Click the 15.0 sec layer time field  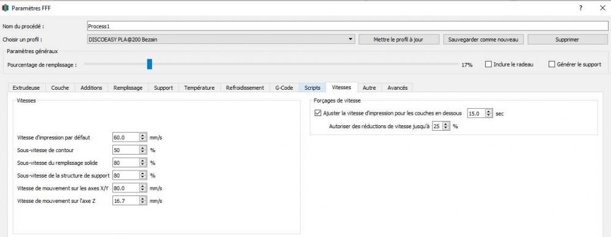click(x=476, y=114)
